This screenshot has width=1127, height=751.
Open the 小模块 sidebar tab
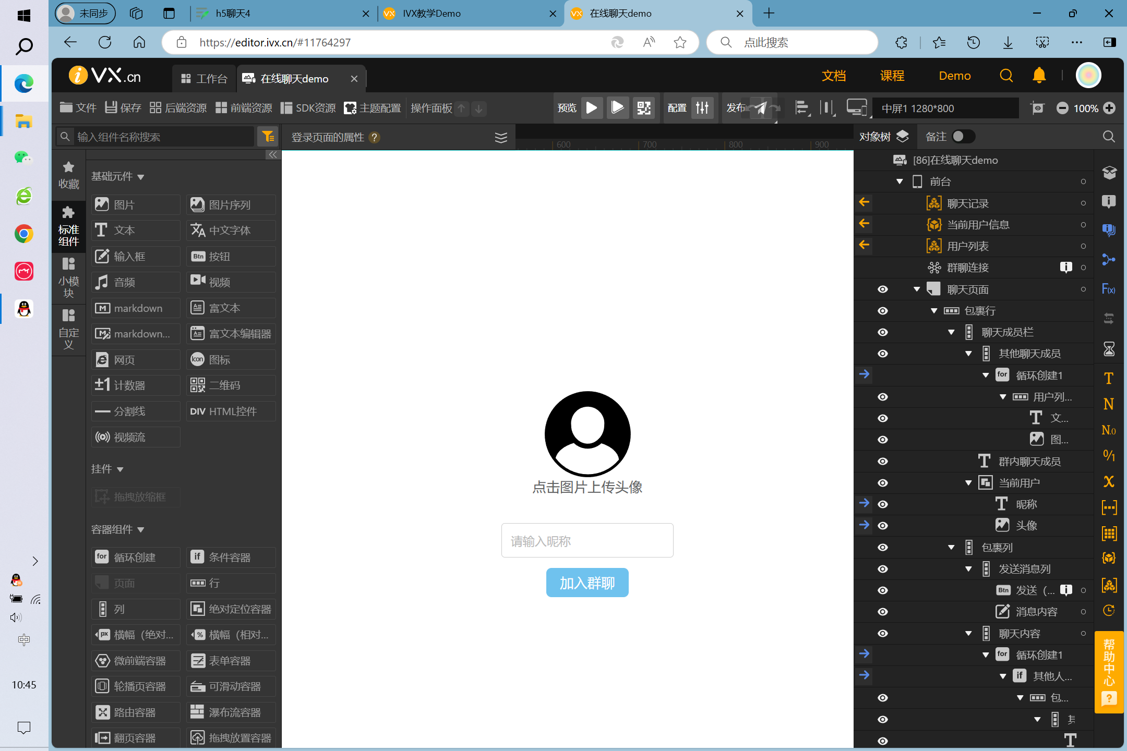click(x=68, y=278)
